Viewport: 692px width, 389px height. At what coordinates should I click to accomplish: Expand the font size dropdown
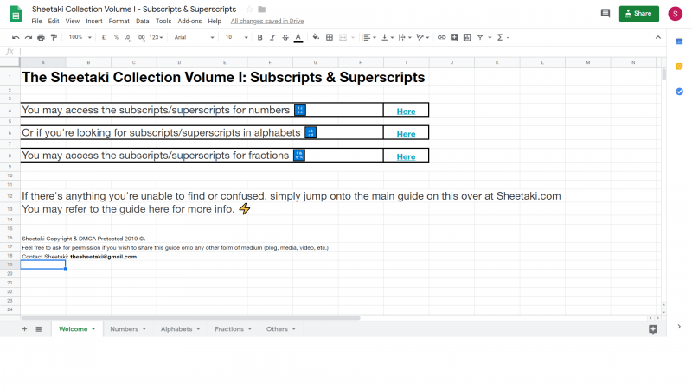[235, 37]
